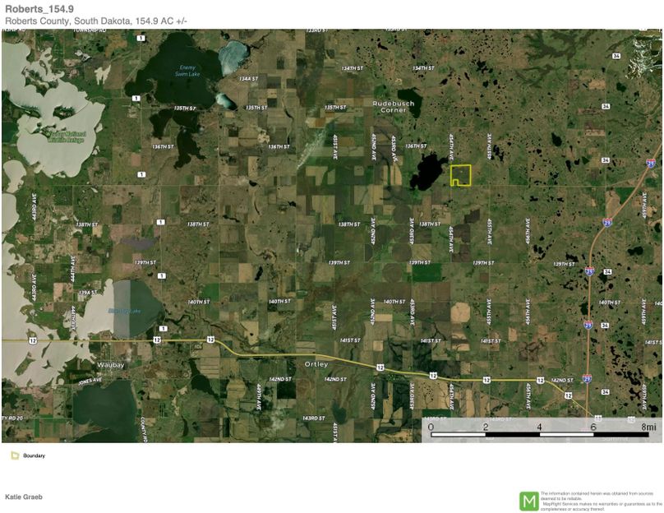Click the "JONES AVE" street label
Screen dimensions: 664x513
(90, 381)
